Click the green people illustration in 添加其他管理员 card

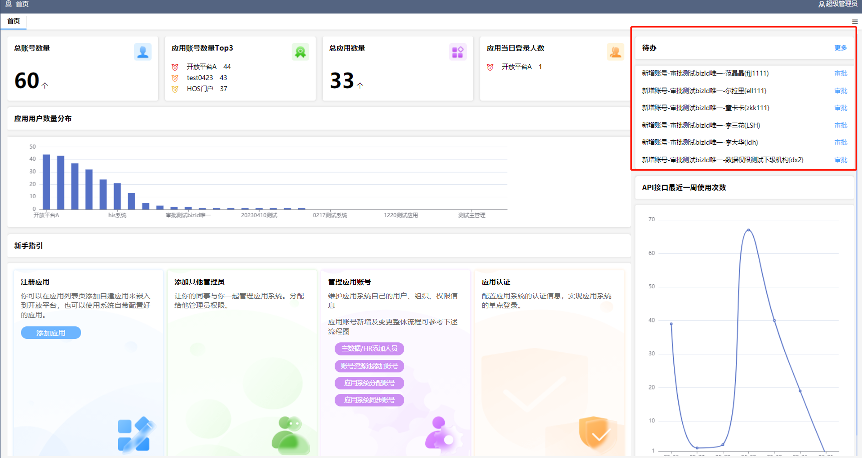click(x=291, y=435)
